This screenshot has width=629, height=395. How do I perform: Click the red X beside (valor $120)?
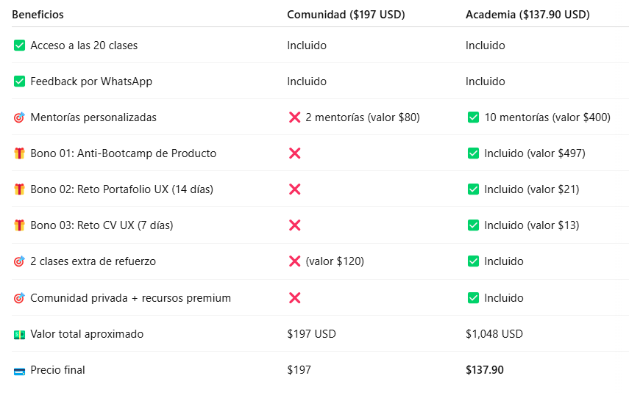(295, 261)
